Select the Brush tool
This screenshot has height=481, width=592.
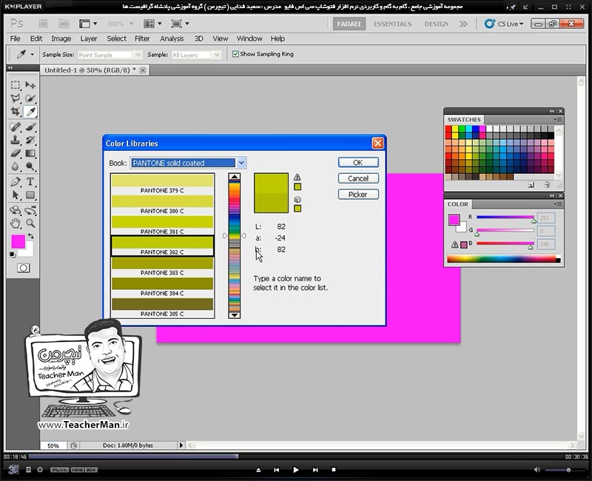pos(30,127)
